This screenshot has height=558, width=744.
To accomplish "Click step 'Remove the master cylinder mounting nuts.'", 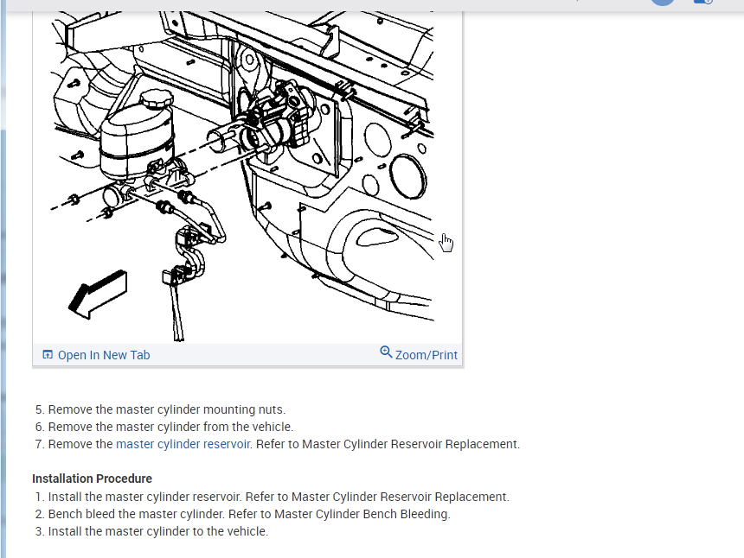I will (x=167, y=409).
